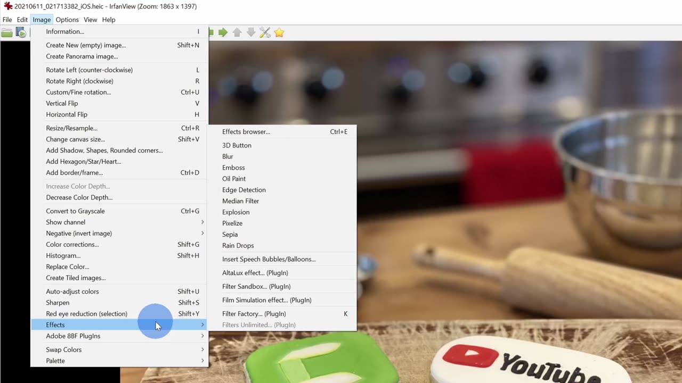
Task: Select Red eye reduction (selection)
Action: pos(119,314)
